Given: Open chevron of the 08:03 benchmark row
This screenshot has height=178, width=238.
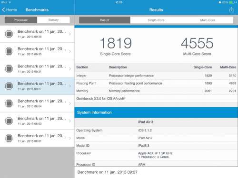Looking at the screenshot, I should pos(70,121).
